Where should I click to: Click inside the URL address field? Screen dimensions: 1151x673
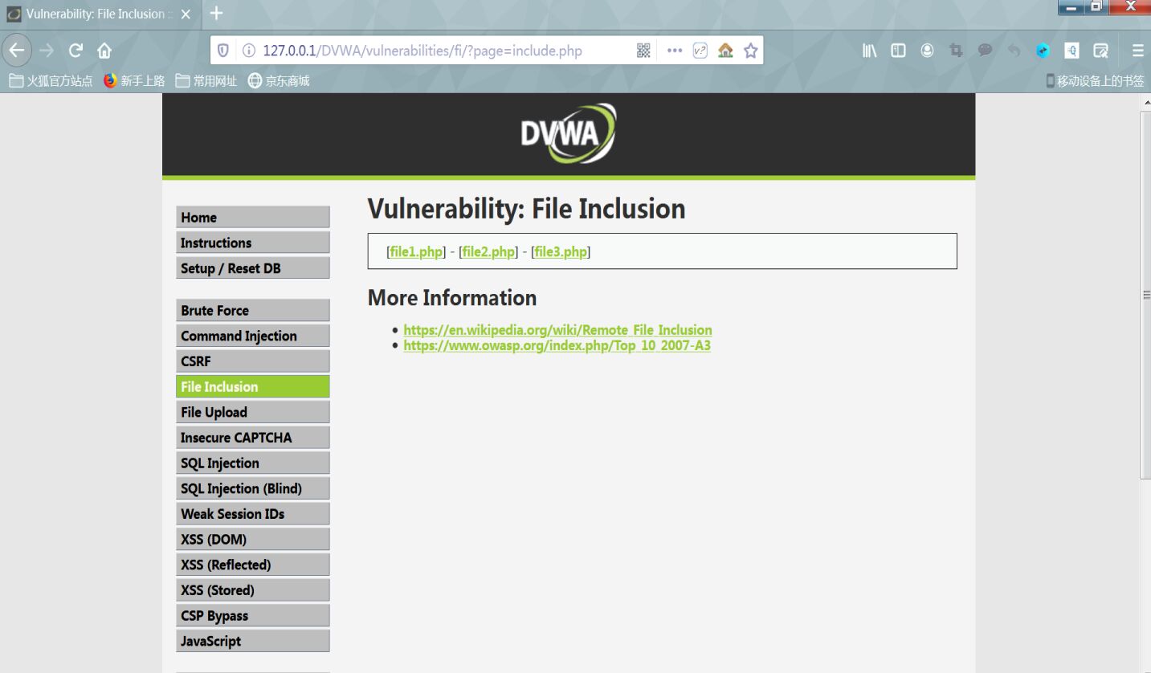pos(442,50)
